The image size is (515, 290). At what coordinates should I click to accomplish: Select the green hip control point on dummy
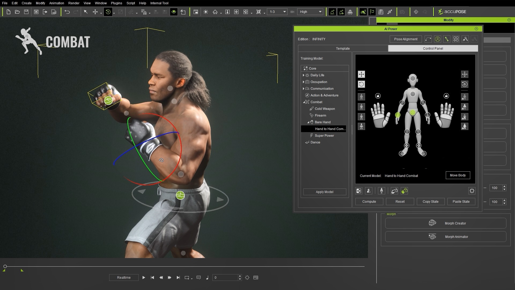coord(413,113)
